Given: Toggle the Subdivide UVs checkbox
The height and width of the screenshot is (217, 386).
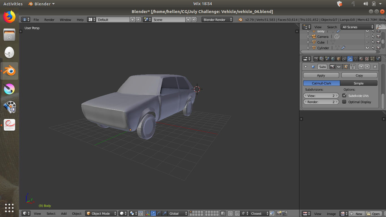Looking at the screenshot, I should [344, 96].
